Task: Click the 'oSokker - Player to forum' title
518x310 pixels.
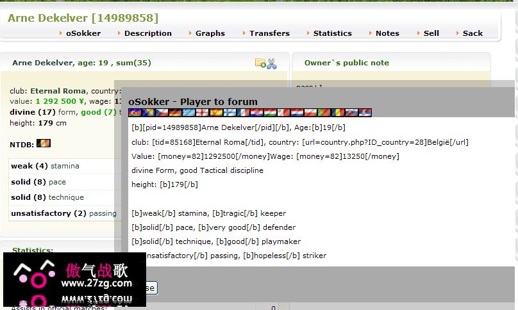Action: (x=193, y=102)
